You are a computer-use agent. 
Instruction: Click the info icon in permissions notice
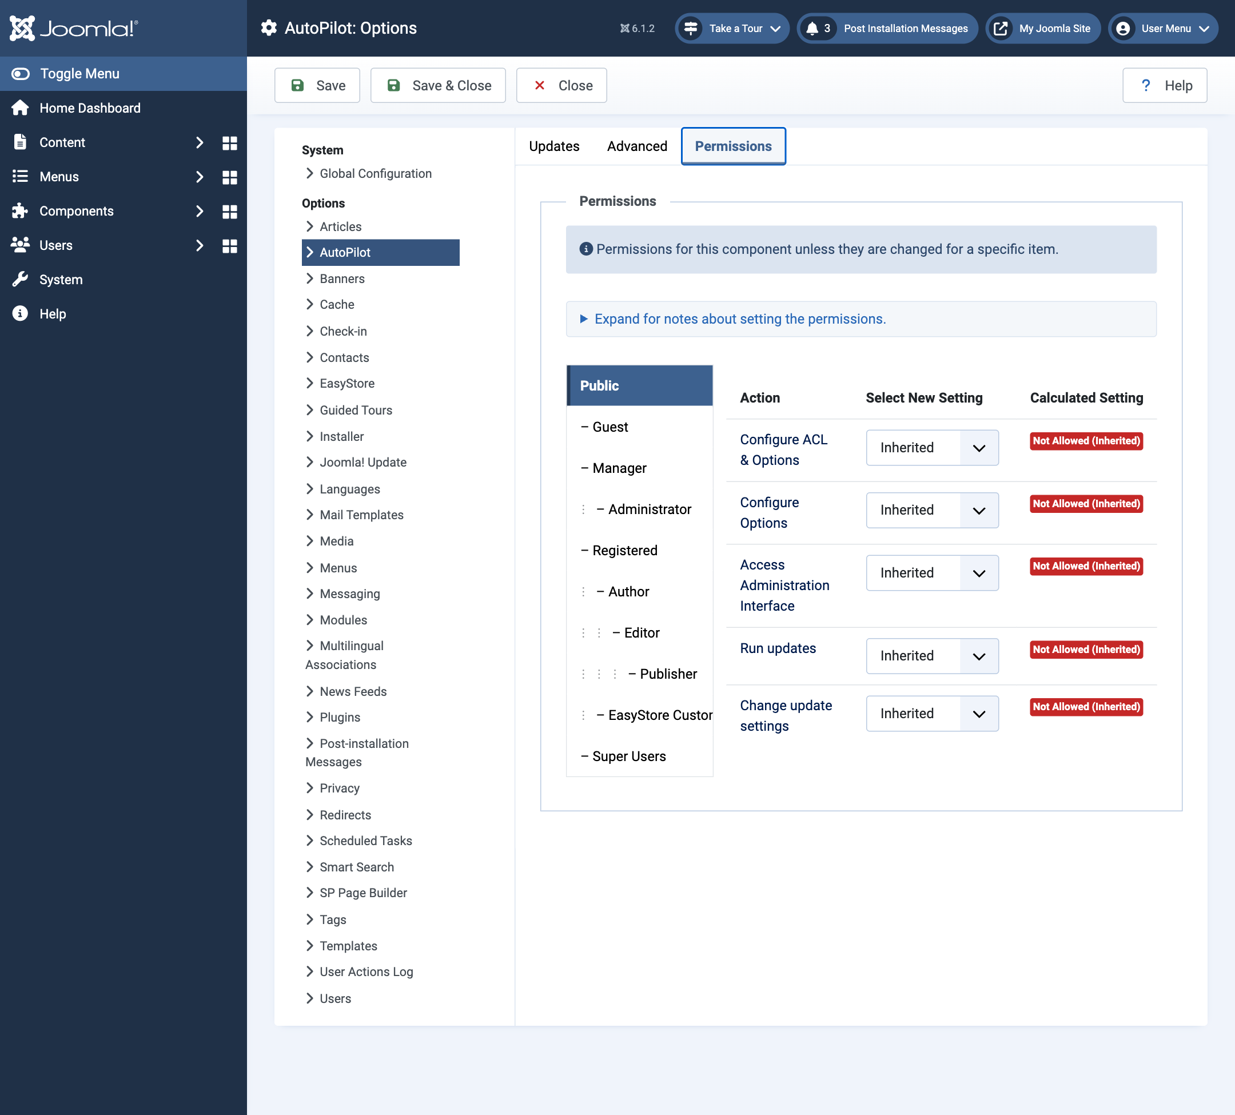click(586, 249)
